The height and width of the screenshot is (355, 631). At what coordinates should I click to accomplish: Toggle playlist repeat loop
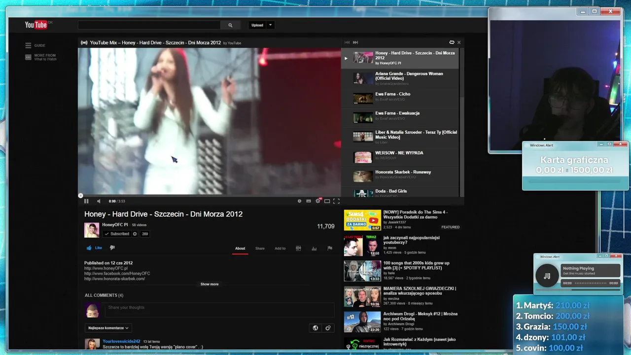pyautogui.click(x=452, y=42)
